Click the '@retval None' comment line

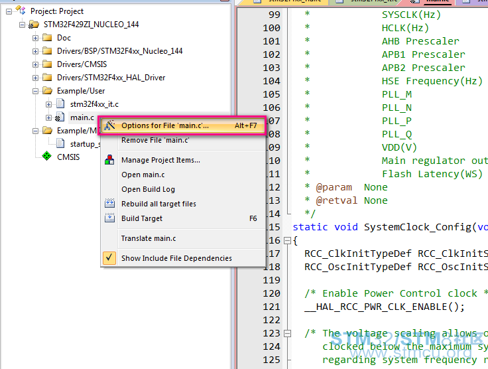point(346,200)
